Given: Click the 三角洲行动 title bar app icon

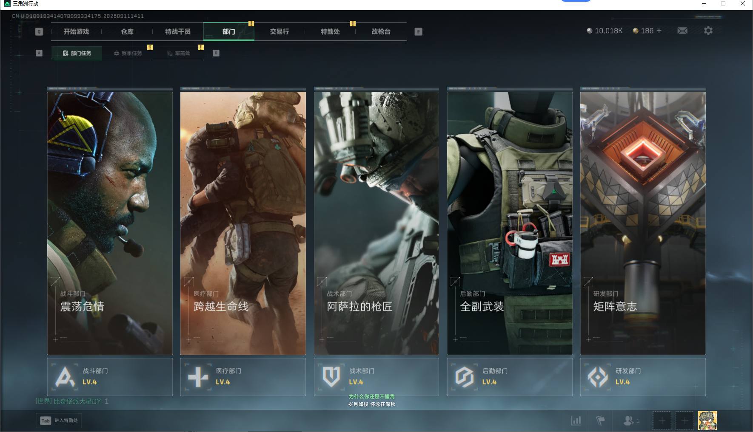Looking at the screenshot, I should pos(7,3).
